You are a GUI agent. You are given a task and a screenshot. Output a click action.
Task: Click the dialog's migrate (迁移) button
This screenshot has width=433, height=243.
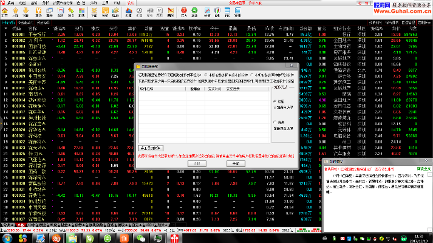click(197, 164)
